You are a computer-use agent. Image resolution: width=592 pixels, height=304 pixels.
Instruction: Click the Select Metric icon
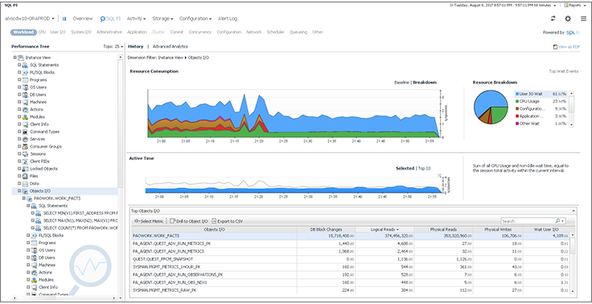[137, 221]
